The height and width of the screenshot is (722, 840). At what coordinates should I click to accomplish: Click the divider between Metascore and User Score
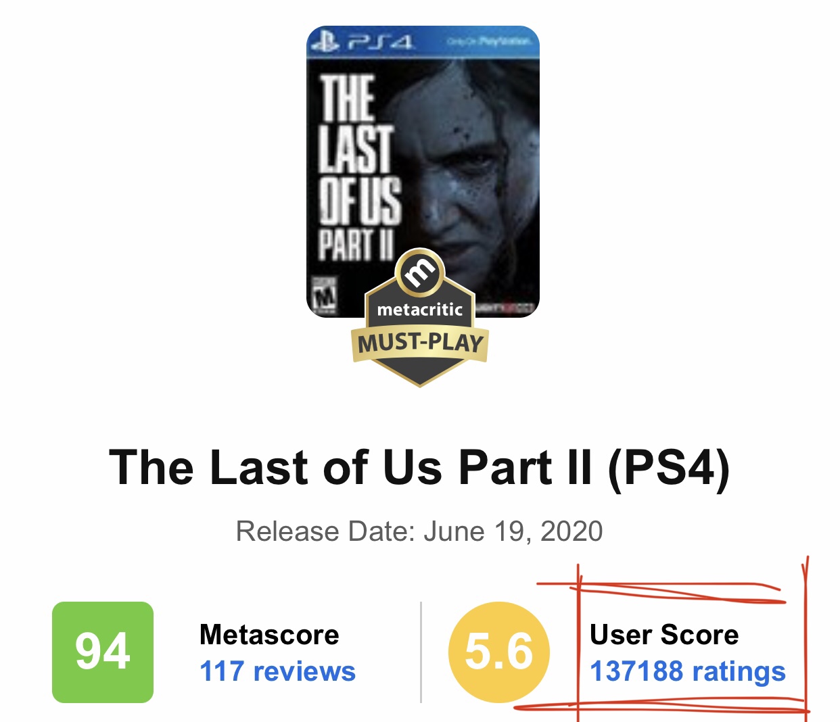pyautogui.click(x=421, y=652)
